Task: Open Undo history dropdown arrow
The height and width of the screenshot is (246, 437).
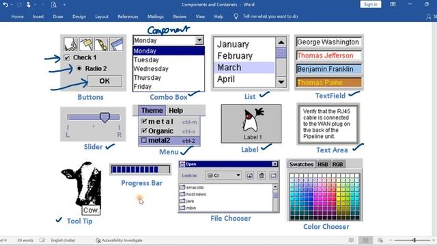Action: (12, 5)
